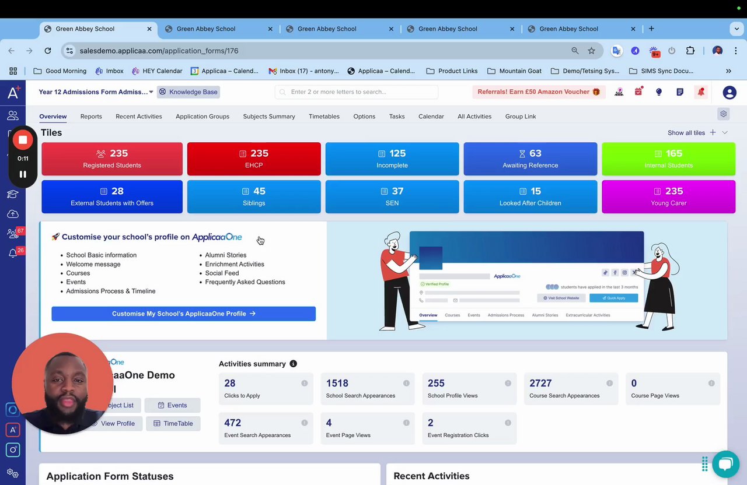The image size is (747, 485).
Task: Click the Applicaa A+ logo in sidebar
Action: [x=13, y=92]
